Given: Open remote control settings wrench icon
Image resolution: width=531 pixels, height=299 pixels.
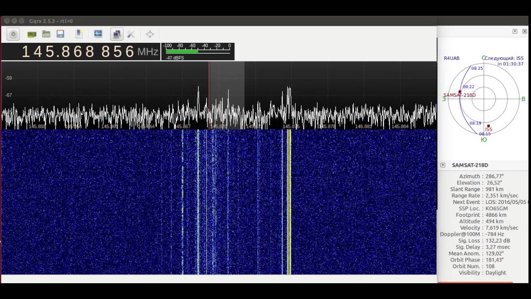Looking at the screenshot, I should coord(131,34).
